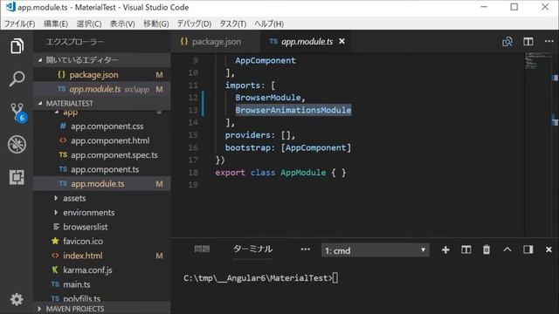Select the ターミナル panel tab

tap(252, 249)
